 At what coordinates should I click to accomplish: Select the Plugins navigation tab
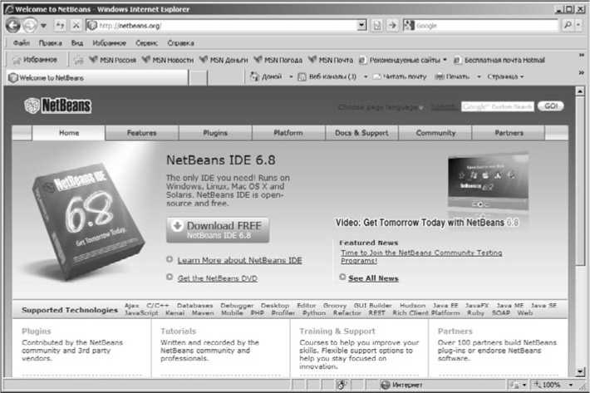pyautogui.click(x=215, y=133)
